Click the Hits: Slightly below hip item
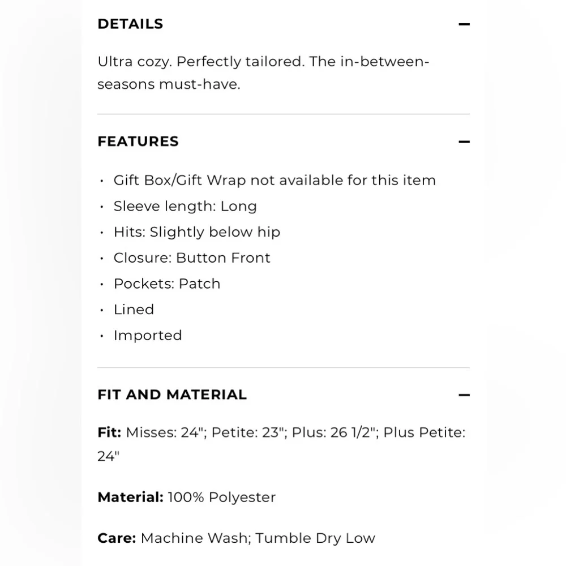Screen dimensions: 566x566 (x=197, y=232)
